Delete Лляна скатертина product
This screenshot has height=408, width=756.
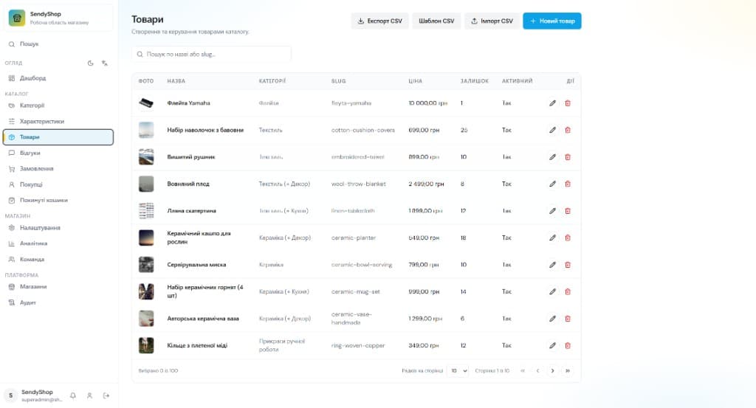pyautogui.click(x=568, y=211)
